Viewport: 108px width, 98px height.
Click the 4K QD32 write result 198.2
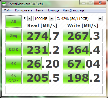(83, 78)
